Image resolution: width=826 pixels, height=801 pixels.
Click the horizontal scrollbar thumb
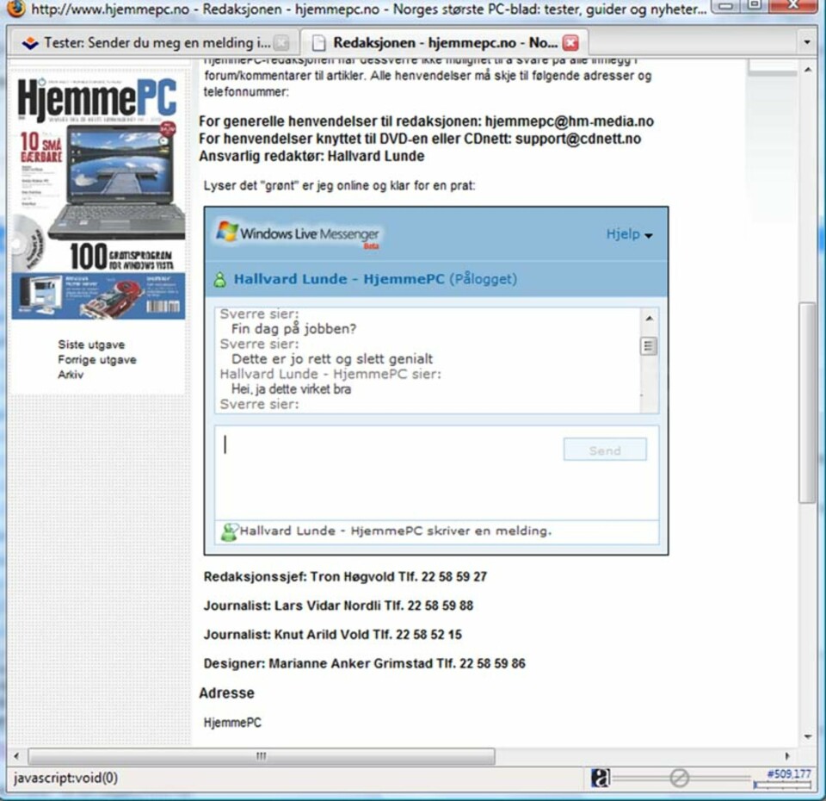[262, 756]
